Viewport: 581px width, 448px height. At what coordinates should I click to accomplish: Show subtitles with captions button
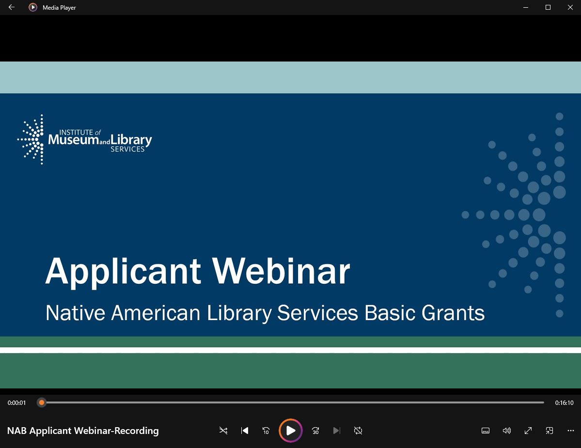point(486,431)
